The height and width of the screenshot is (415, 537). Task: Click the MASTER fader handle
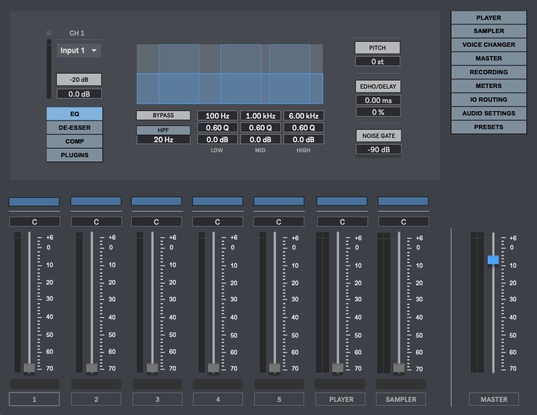[493, 260]
